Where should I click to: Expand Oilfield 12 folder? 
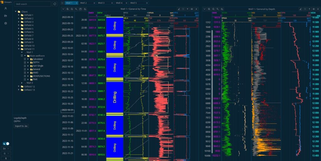(x=19, y=86)
